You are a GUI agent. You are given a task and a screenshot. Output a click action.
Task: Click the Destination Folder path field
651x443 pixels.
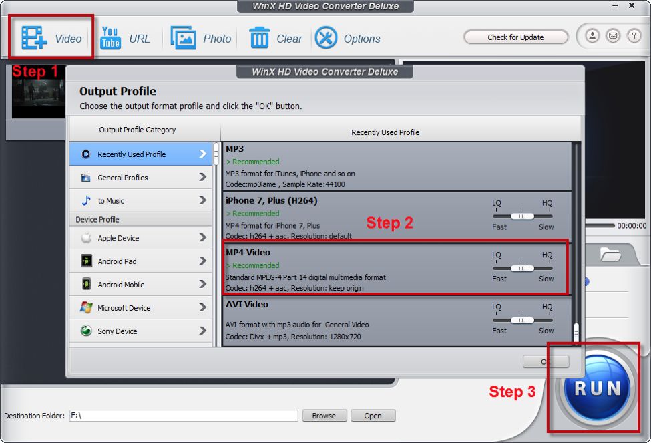pyautogui.click(x=184, y=416)
